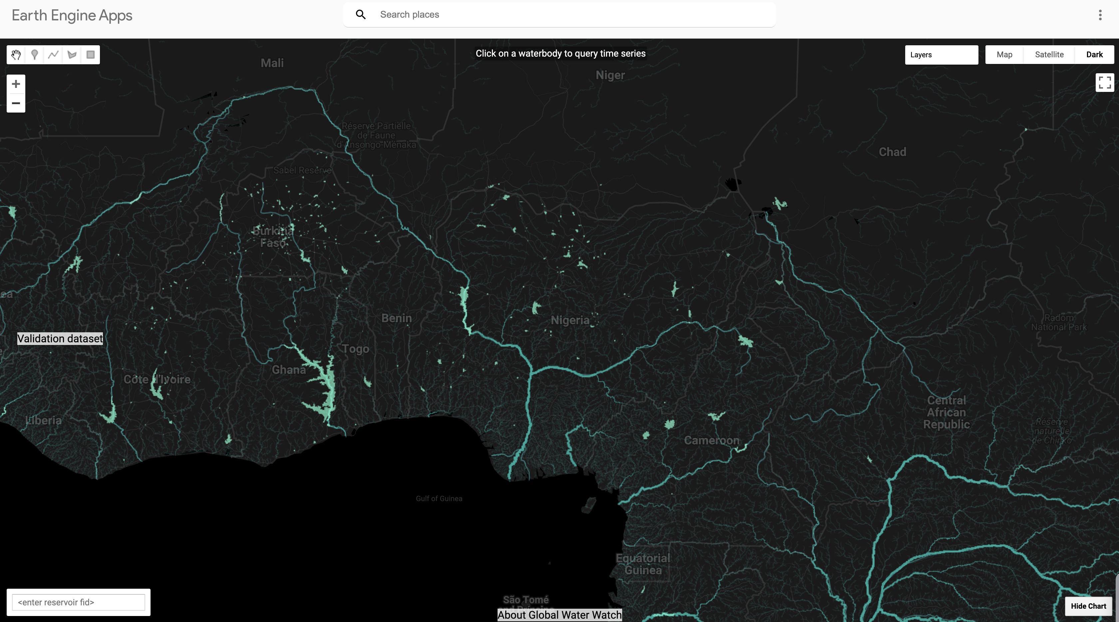Switch basemap to Satellite view

[1049, 55]
